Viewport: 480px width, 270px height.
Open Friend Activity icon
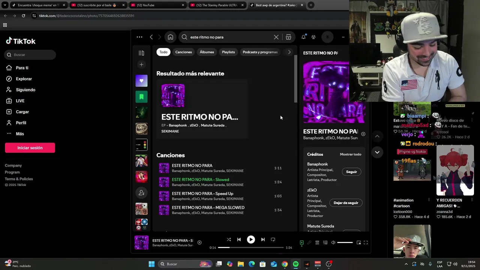coord(313,37)
